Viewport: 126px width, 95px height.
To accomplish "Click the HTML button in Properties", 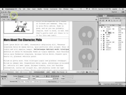I will coord(4,77).
